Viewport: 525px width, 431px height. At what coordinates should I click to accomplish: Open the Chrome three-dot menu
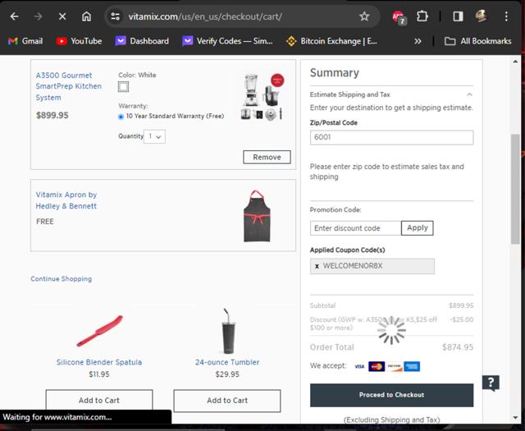click(506, 16)
